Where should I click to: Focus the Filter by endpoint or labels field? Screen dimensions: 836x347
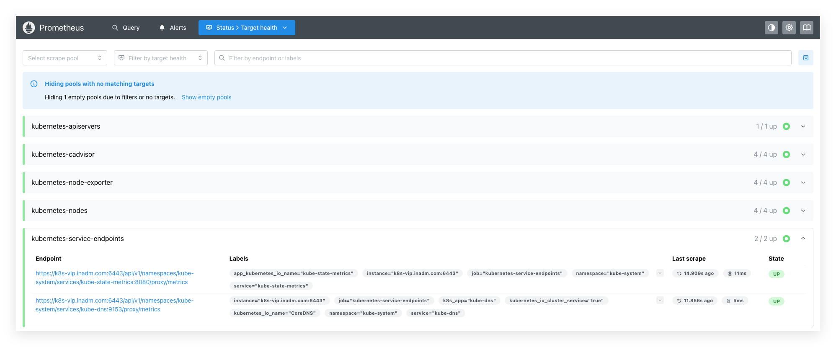[x=503, y=58]
